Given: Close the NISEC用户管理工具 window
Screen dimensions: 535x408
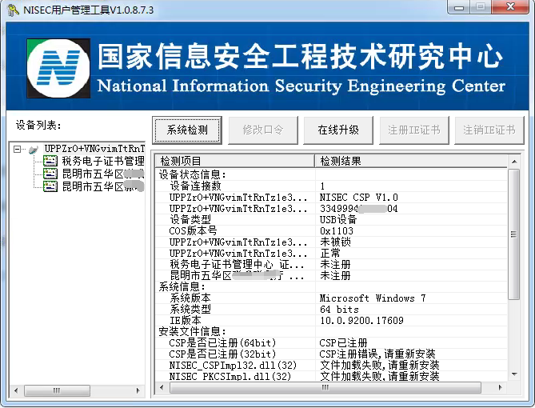Looking at the screenshot, I should pyautogui.click(x=510, y=7).
